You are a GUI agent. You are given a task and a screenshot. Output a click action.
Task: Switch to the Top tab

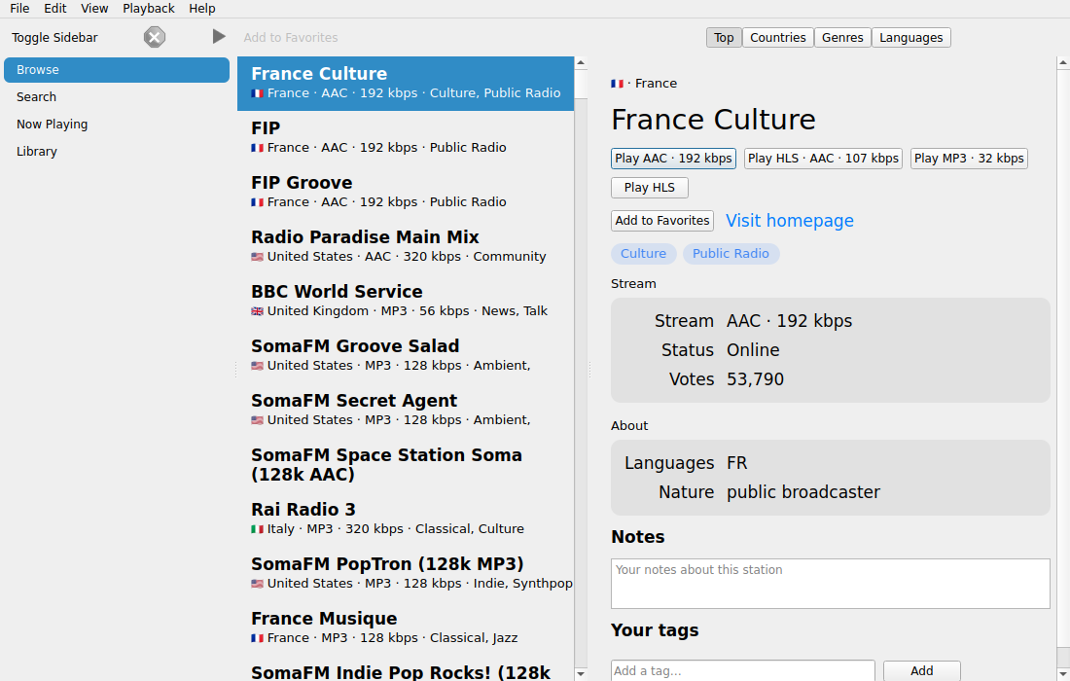tap(724, 38)
